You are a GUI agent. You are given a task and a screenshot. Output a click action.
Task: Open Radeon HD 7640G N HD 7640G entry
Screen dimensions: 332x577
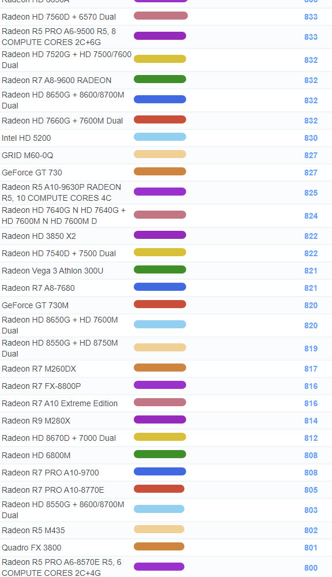tap(63, 216)
